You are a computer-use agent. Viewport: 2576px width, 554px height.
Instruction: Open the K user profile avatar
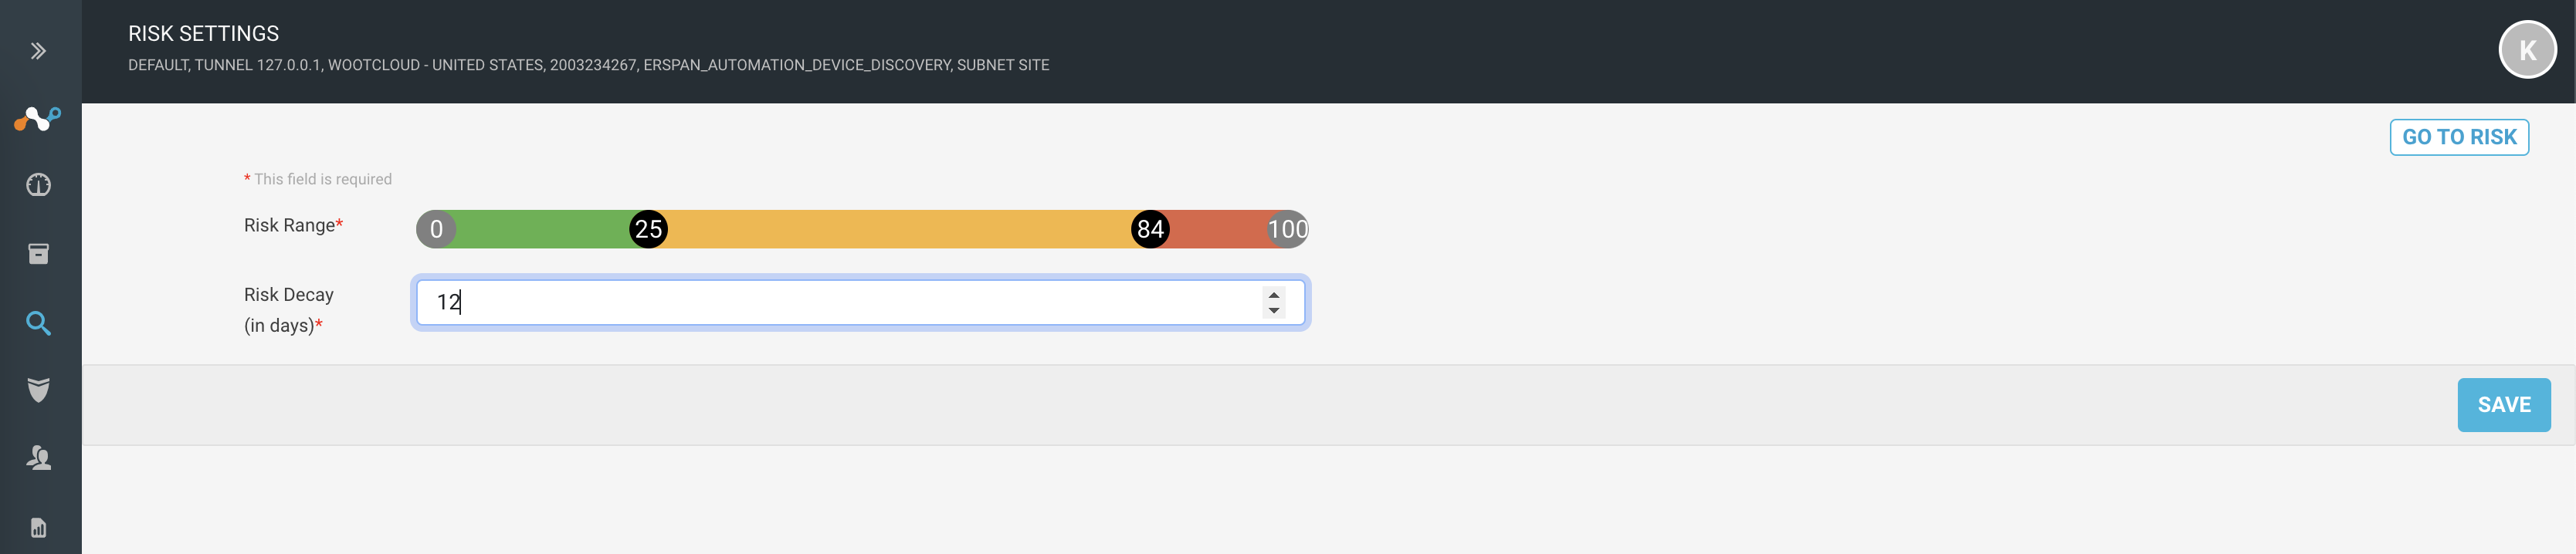(2527, 50)
